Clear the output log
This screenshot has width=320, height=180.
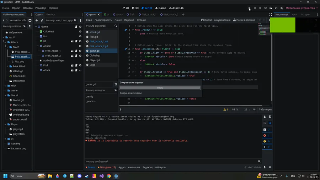265,117
